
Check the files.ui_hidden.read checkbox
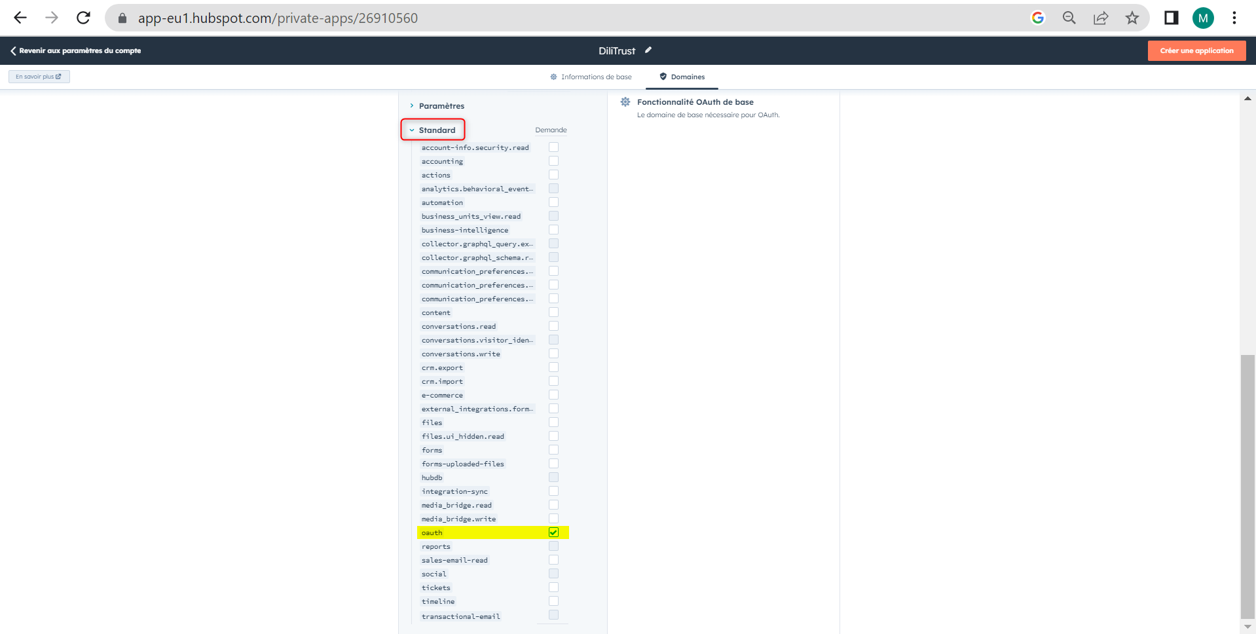(x=553, y=436)
